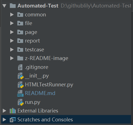This screenshot has width=133, height=125.
Task: Select the HTMLTestRunner.py file name
Action: (x=49, y=85)
